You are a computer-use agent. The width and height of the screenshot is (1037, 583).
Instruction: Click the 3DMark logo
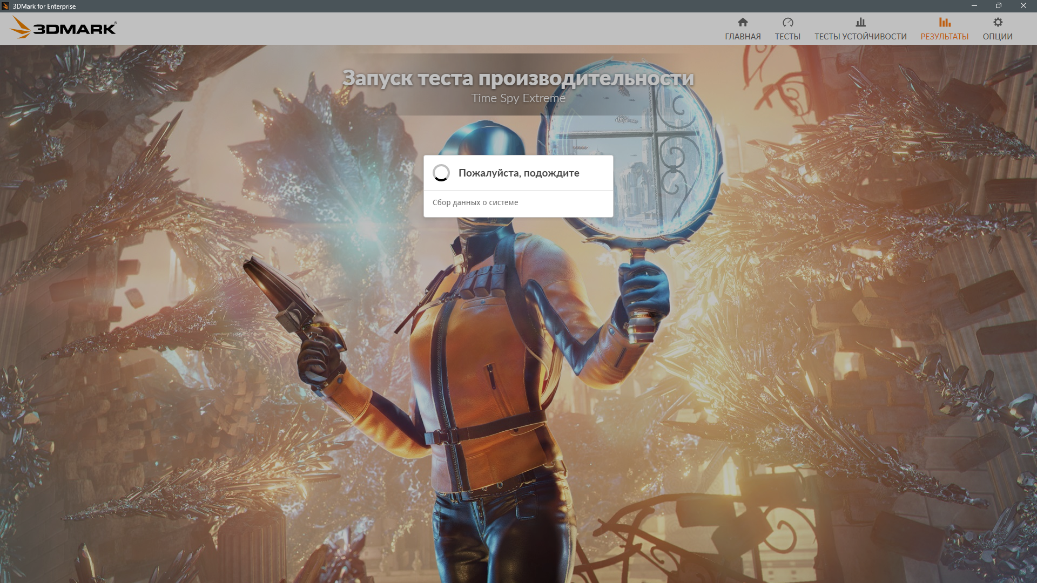click(x=63, y=28)
